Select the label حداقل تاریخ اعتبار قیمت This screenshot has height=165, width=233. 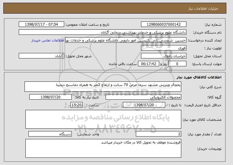click(203, 105)
